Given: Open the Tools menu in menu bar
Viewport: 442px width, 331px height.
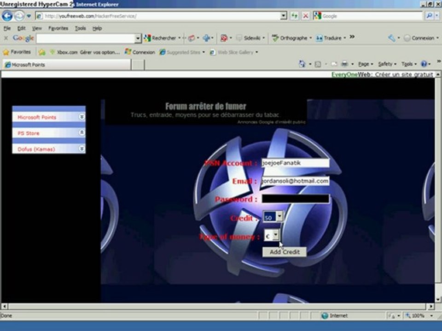Looking at the screenshot, I should pyautogui.click(x=80, y=29).
